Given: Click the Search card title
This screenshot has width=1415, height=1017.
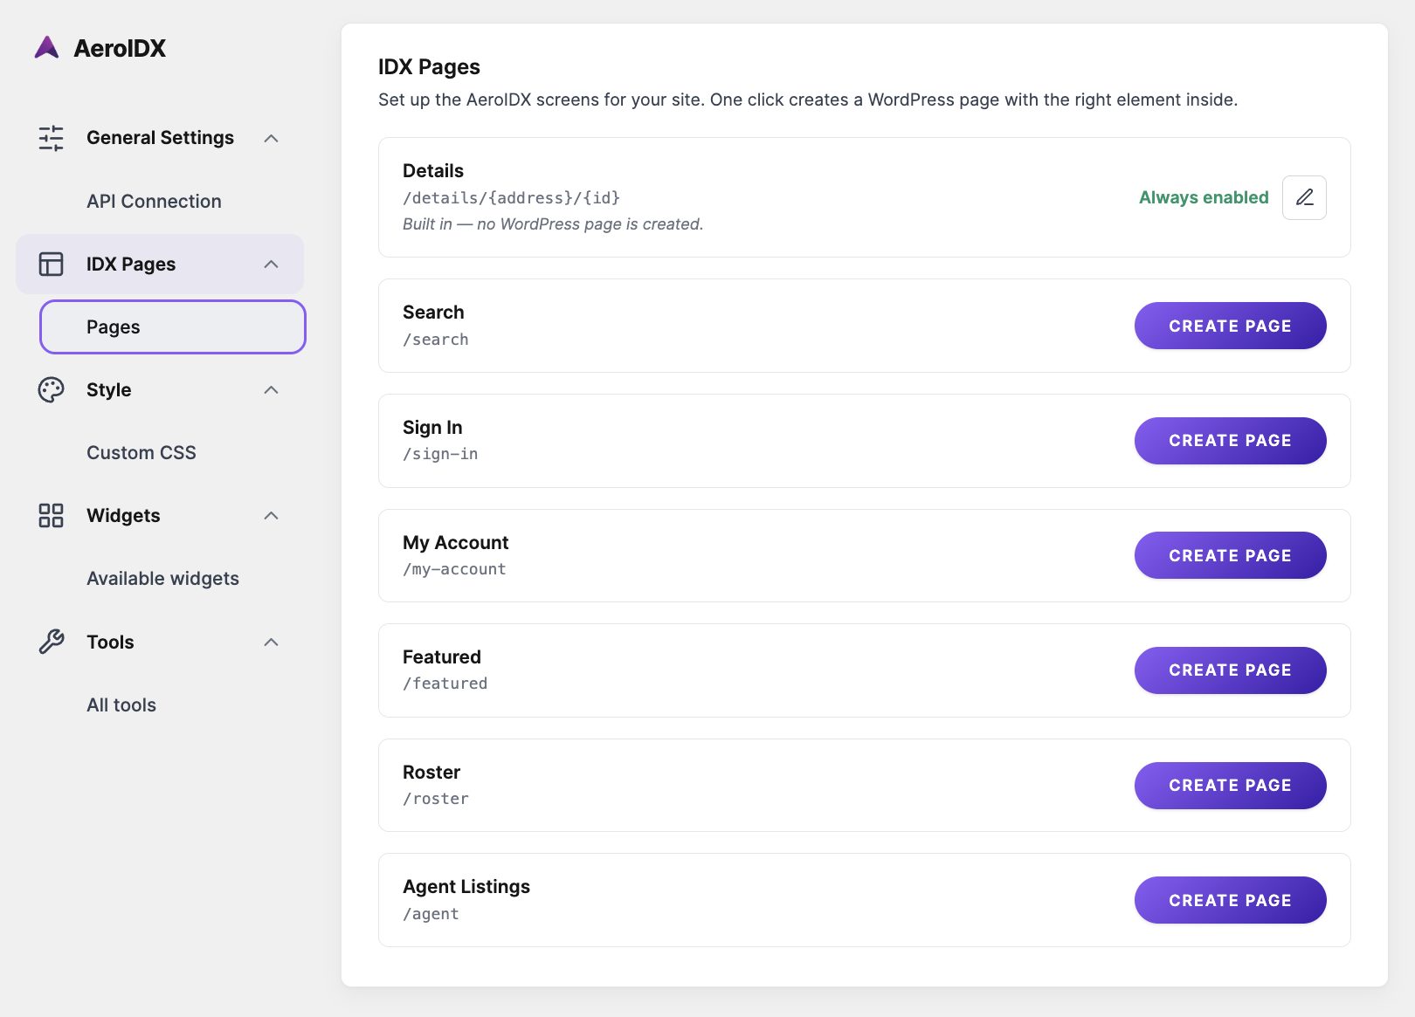Looking at the screenshot, I should pyautogui.click(x=433, y=313).
